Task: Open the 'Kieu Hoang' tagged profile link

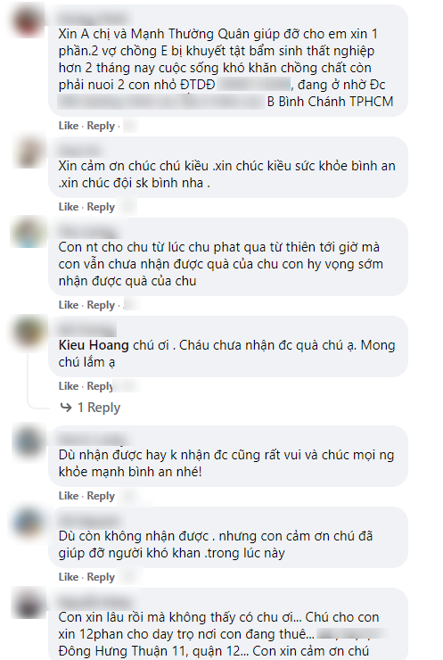Action: tap(94, 345)
